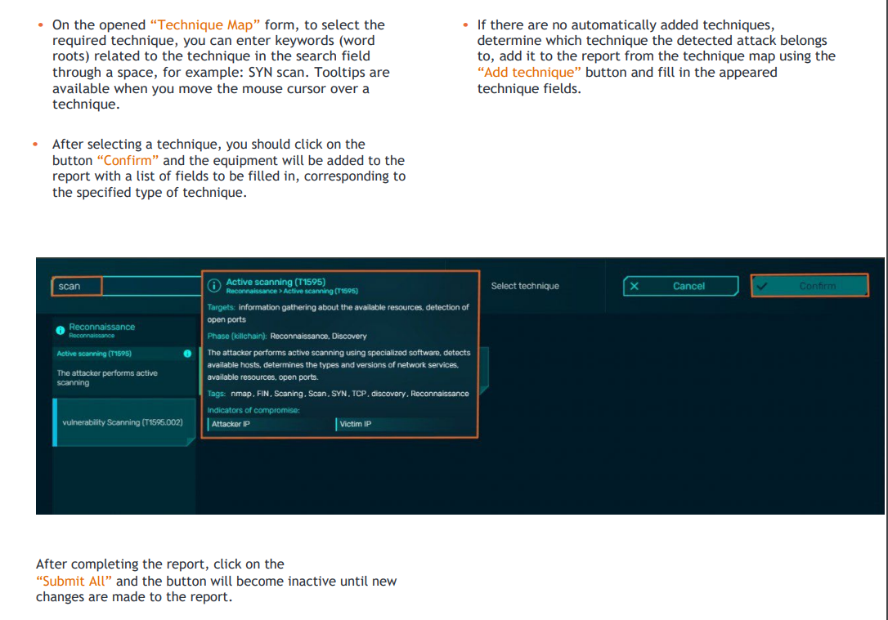The image size is (888, 620).
Task: Click tooltip info icon near Active scanning title
Action: tap(214, 286)
